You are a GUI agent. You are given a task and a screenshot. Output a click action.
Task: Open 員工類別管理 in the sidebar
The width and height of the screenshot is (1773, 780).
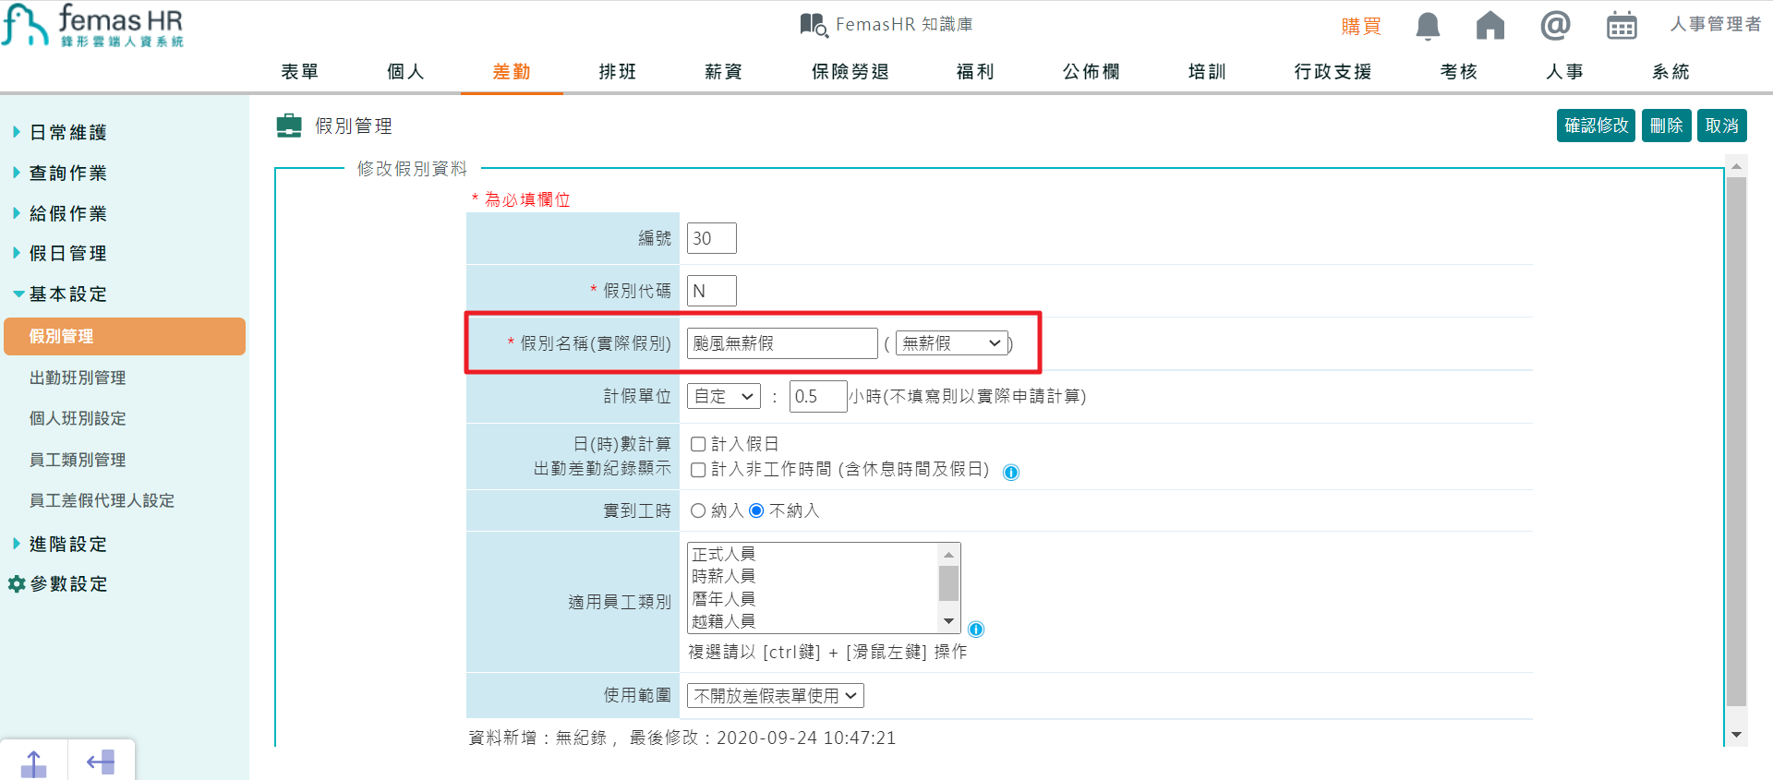click(78, 460)
